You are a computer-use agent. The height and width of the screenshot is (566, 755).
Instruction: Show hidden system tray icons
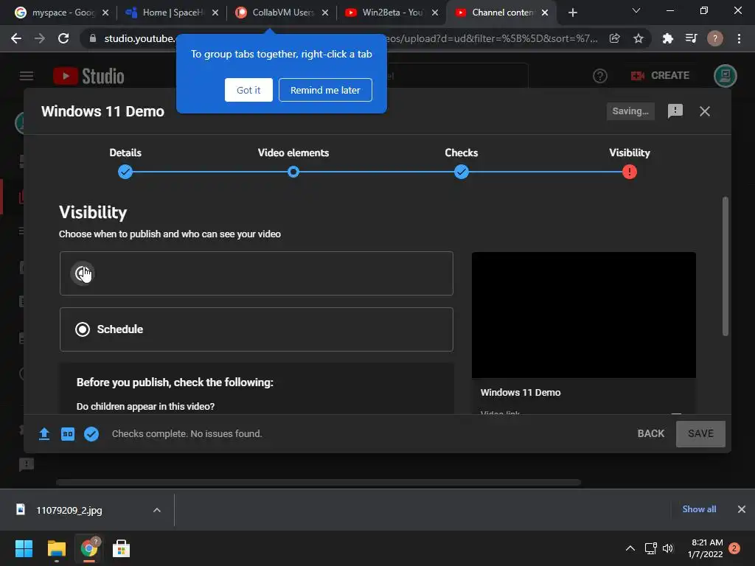(630, 548)
